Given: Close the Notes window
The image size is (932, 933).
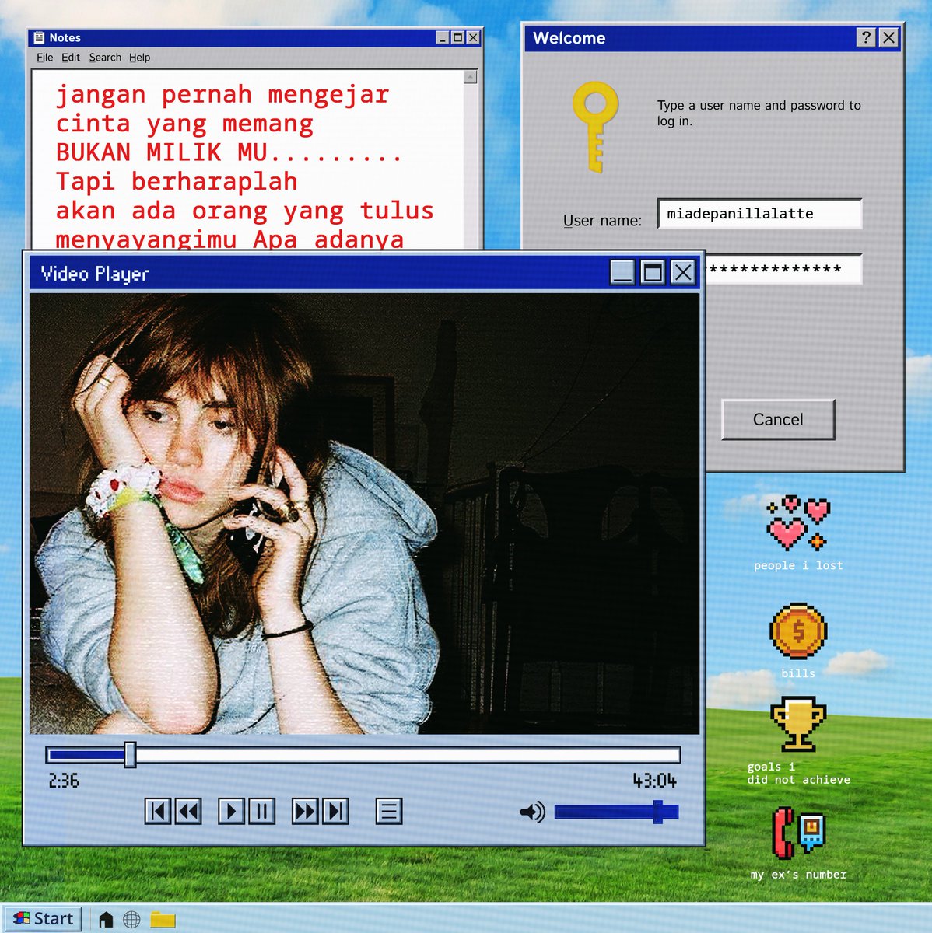Looking at the screenshot, I should pyautogui.click(x=473, y=37).
